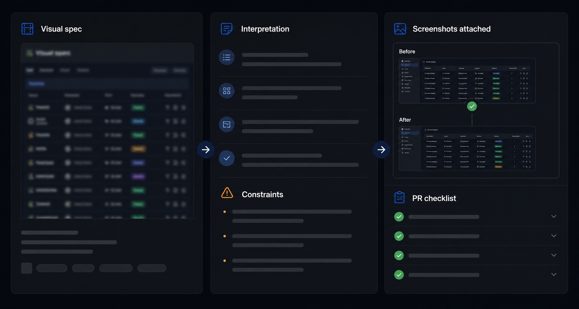This screenshot has height=309, width=579.
Task: Open the blurred Visual spec table preview
Action: tap(107, 131)
